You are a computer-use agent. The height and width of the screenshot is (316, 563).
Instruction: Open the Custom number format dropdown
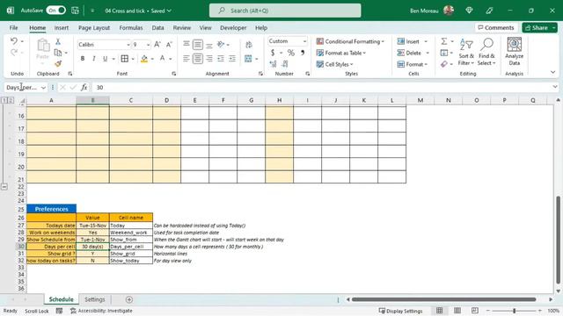(x=305, y=41)
